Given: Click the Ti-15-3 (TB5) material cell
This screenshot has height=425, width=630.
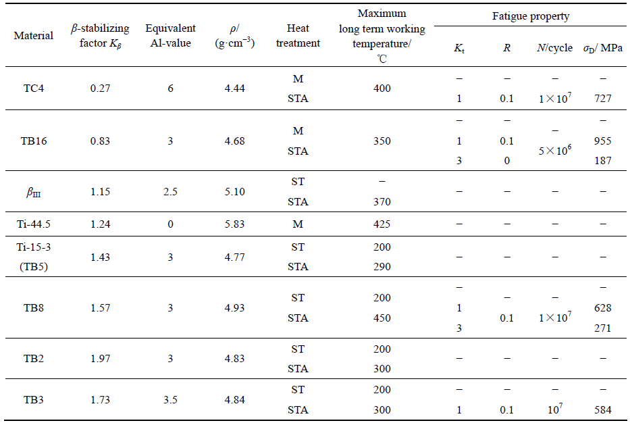Looking at the screenshot, I should [34, 256].
